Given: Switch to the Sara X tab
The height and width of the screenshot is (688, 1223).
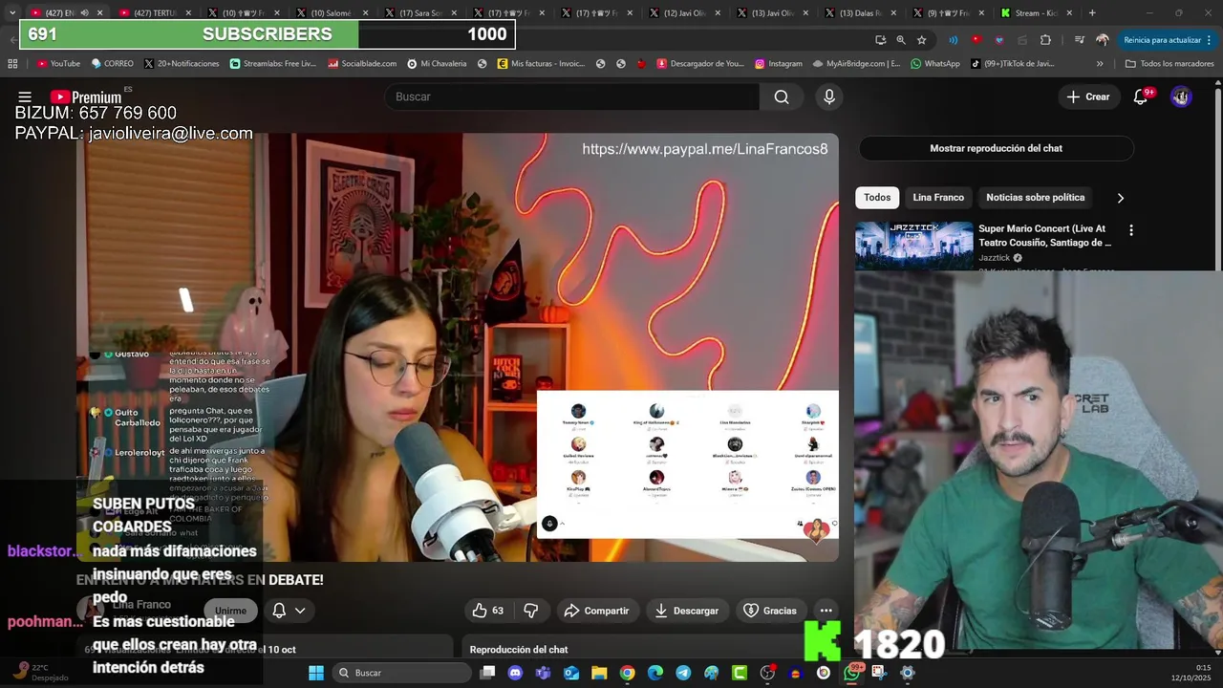Looking at the screenshot, I should point(418,12).
